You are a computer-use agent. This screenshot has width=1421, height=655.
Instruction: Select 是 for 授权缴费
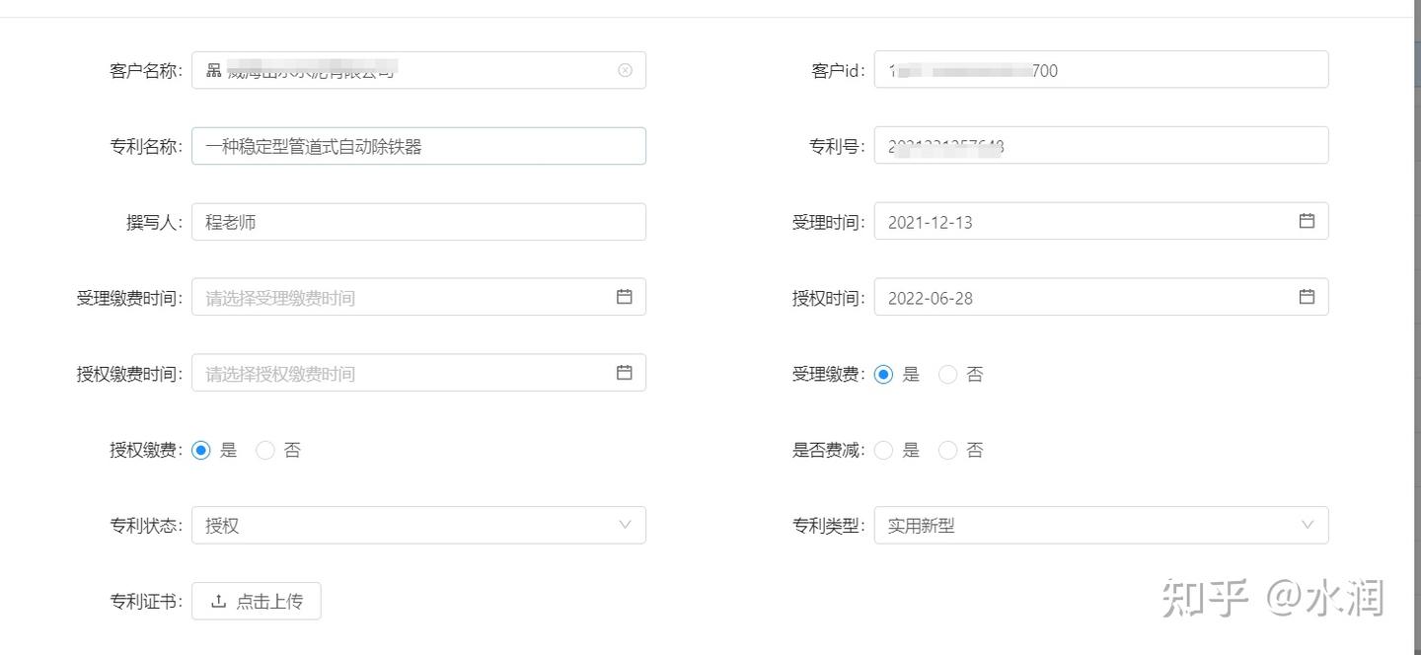[x=201, y=450]
